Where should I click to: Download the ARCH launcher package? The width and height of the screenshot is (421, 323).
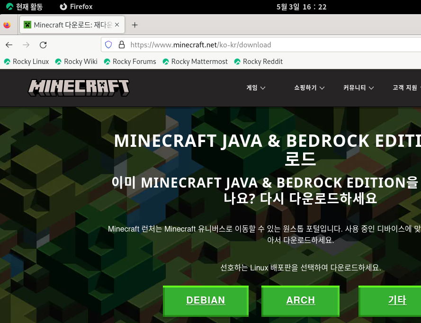[x=300, y=301]
